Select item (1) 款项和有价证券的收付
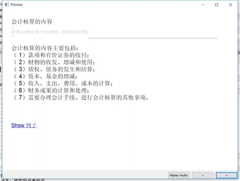This screenshot has height=181, width=240. tap(51, 55)
